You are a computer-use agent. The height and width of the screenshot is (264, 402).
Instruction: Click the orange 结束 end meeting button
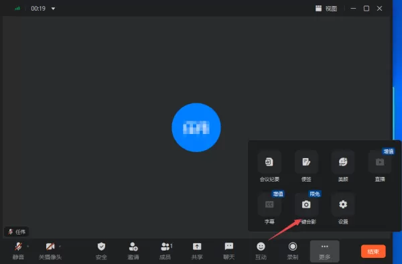click(x=373, y=251)
